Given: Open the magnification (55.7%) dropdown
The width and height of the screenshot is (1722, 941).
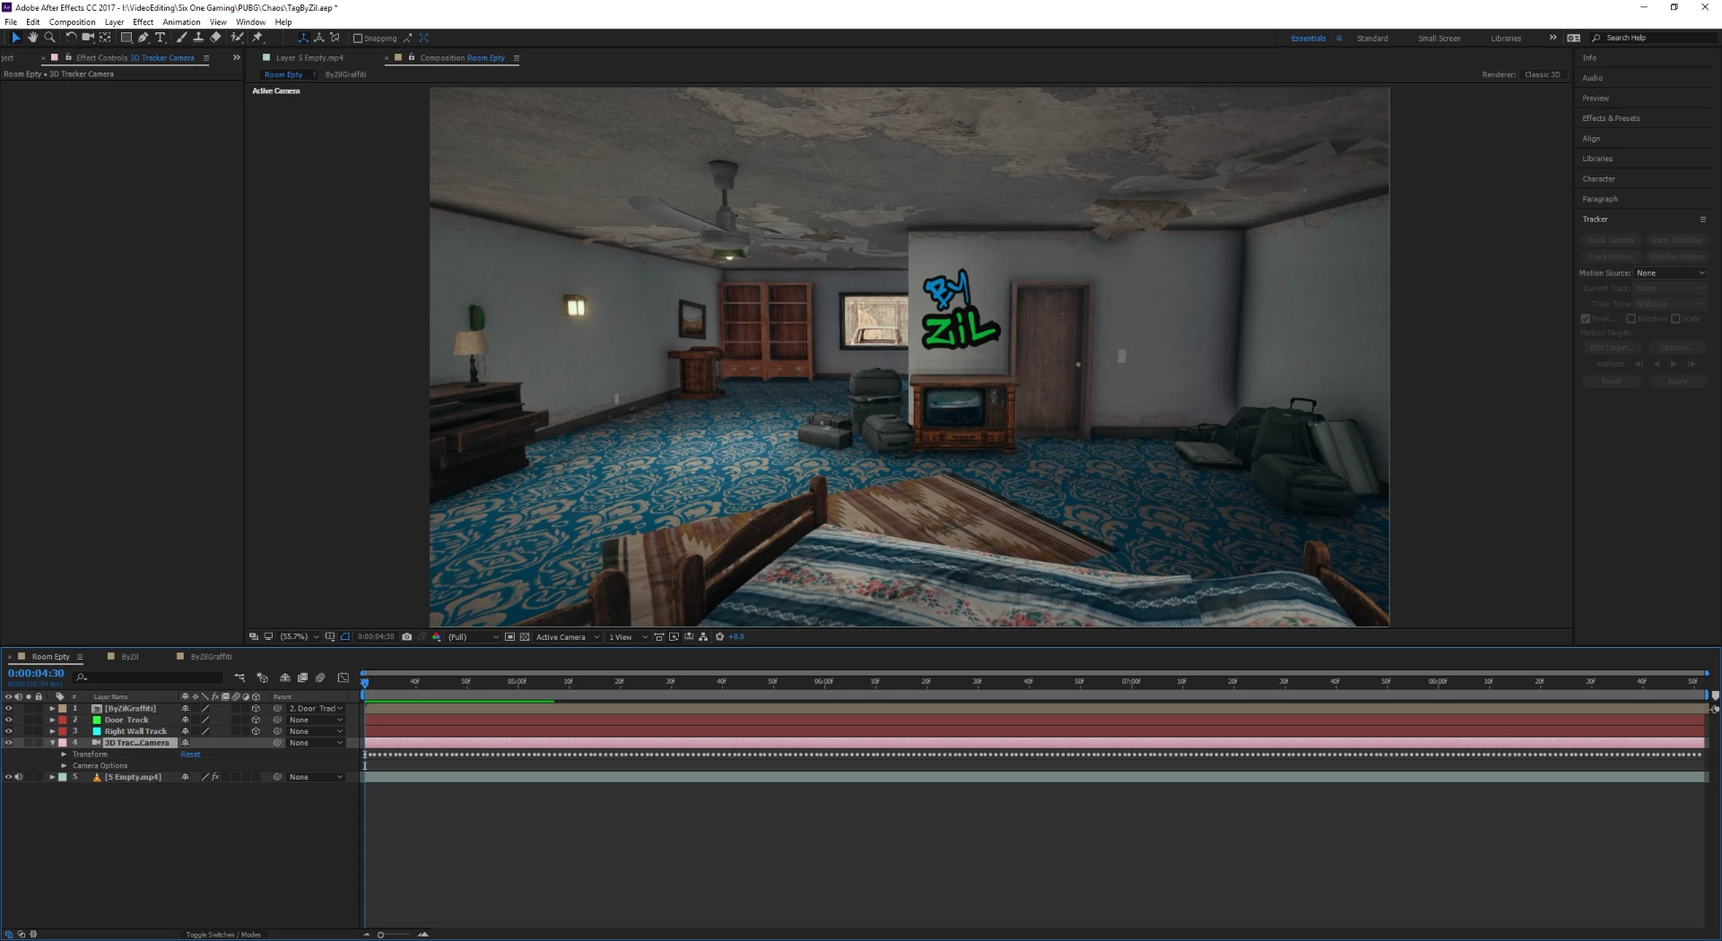Looking at the screenshot, I should pos(300,637).
